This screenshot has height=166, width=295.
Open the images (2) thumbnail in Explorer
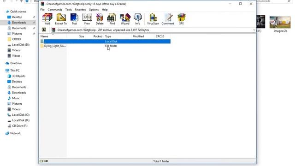[x=280, y=24]
